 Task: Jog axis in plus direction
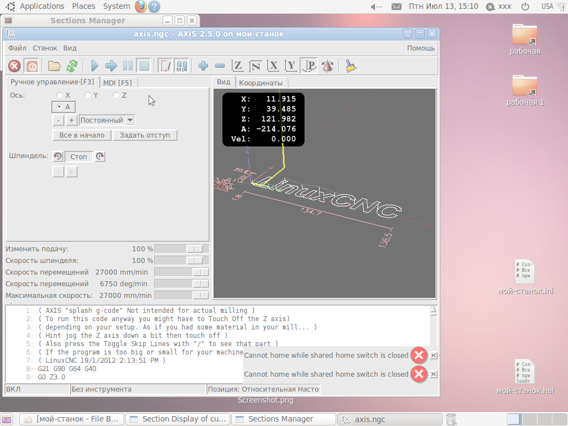[72, 120]
